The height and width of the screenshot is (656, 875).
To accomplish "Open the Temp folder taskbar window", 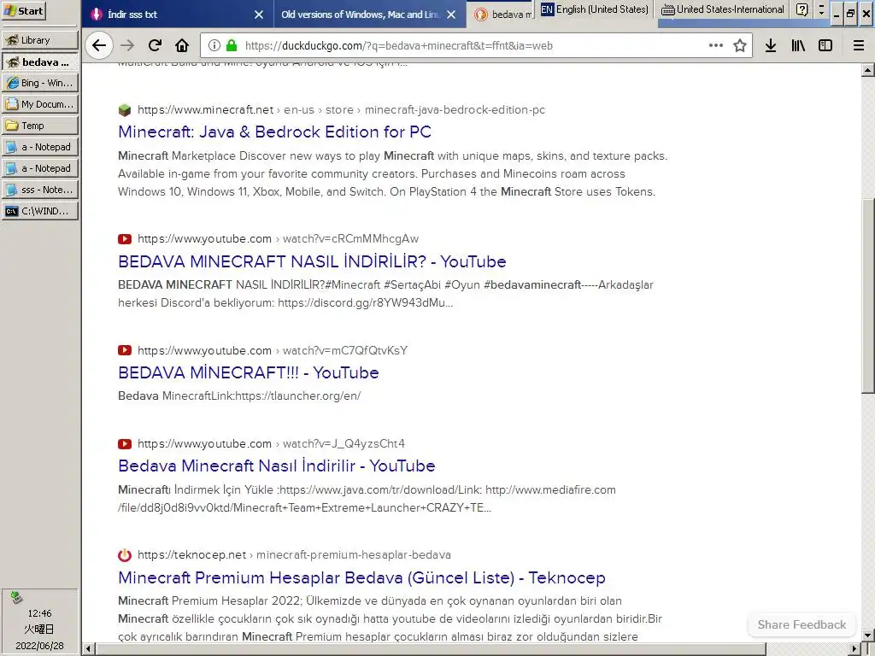I will [x=40, y=126].
